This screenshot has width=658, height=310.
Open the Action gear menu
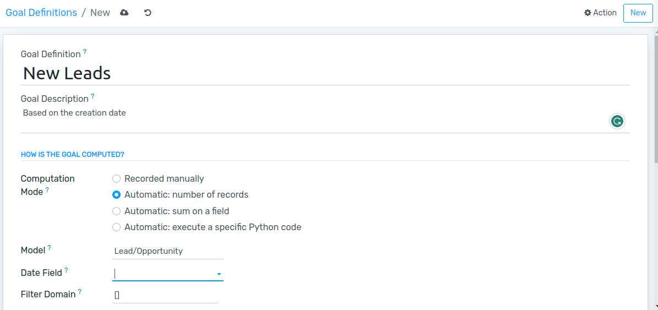tap(601, 13)
